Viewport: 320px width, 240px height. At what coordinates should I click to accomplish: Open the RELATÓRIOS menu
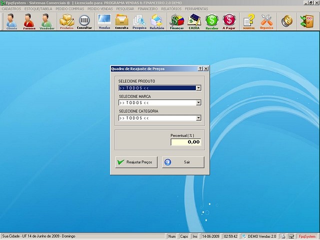pos(171,9)
